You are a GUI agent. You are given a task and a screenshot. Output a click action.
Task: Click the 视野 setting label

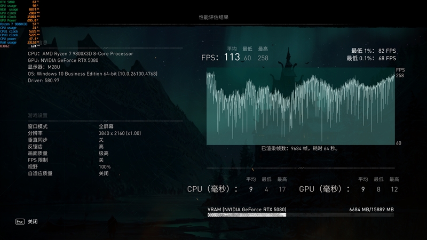coord(33,167)
